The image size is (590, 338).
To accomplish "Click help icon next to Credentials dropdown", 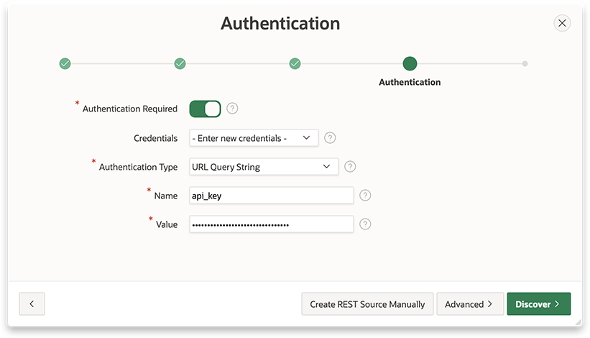I will tap(330, 137).
